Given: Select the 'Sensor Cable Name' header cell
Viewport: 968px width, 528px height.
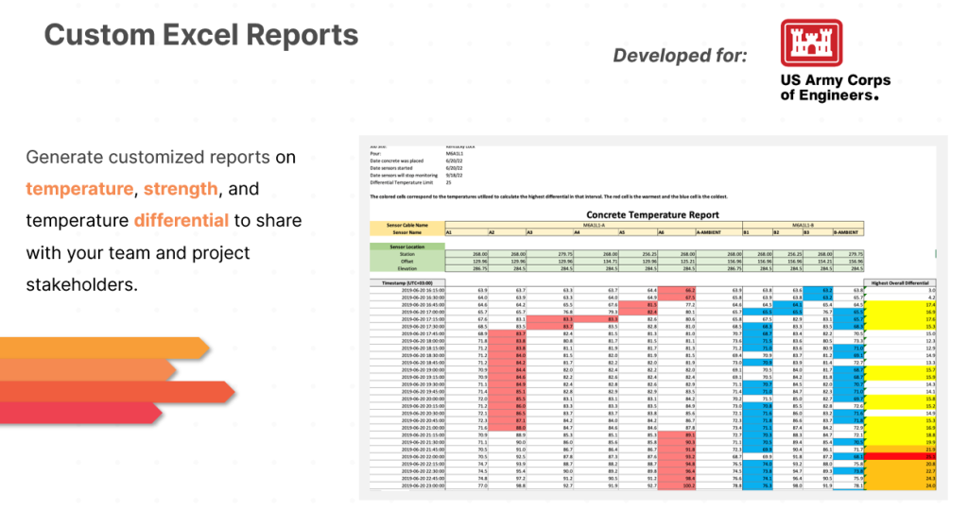Looking at the screenshot, I should 407,225.
